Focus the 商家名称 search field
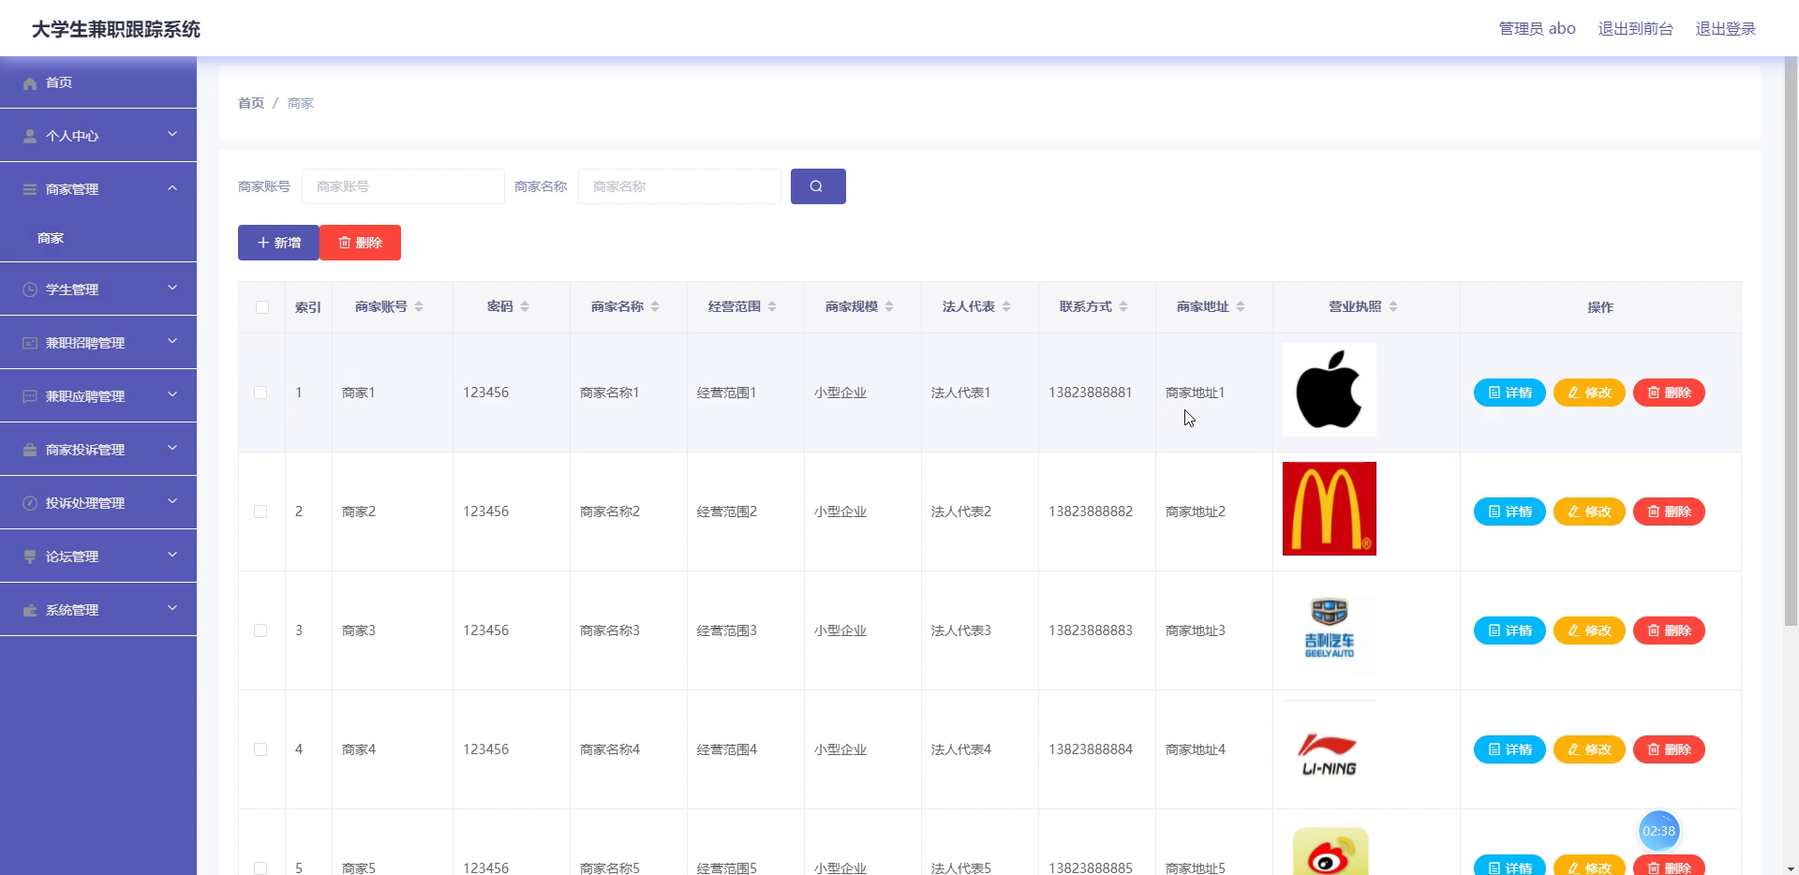The height and width of the screenshot is (875, 1799). 679,186
